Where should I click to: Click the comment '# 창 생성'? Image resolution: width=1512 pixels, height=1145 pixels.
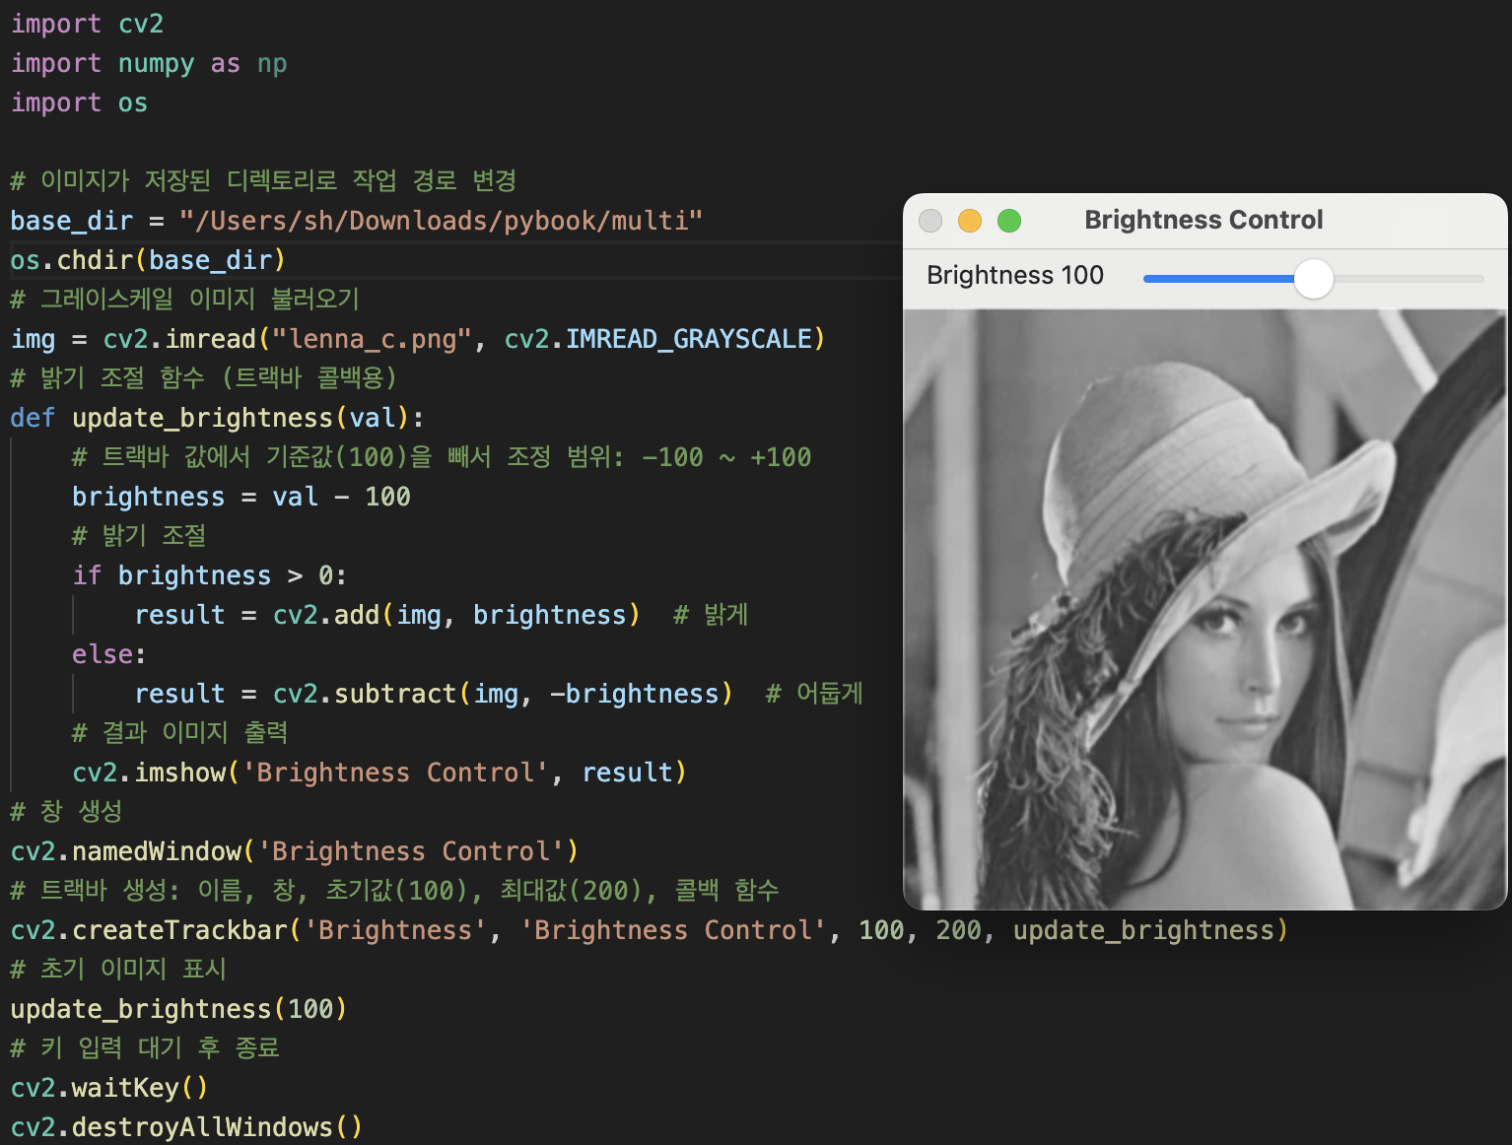pyautogui.click(x=66, y=811)
